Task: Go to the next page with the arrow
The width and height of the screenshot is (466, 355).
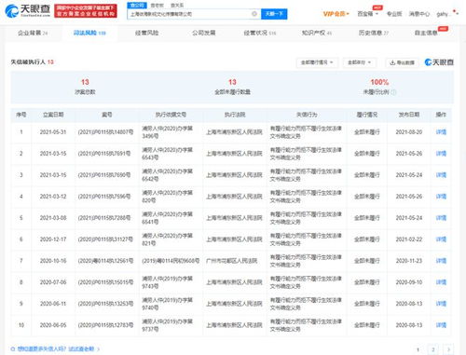Action: point(448,349)
